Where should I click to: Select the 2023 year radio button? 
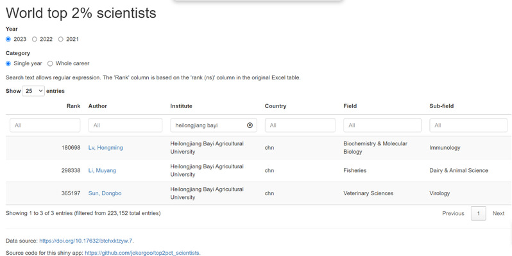8,39
